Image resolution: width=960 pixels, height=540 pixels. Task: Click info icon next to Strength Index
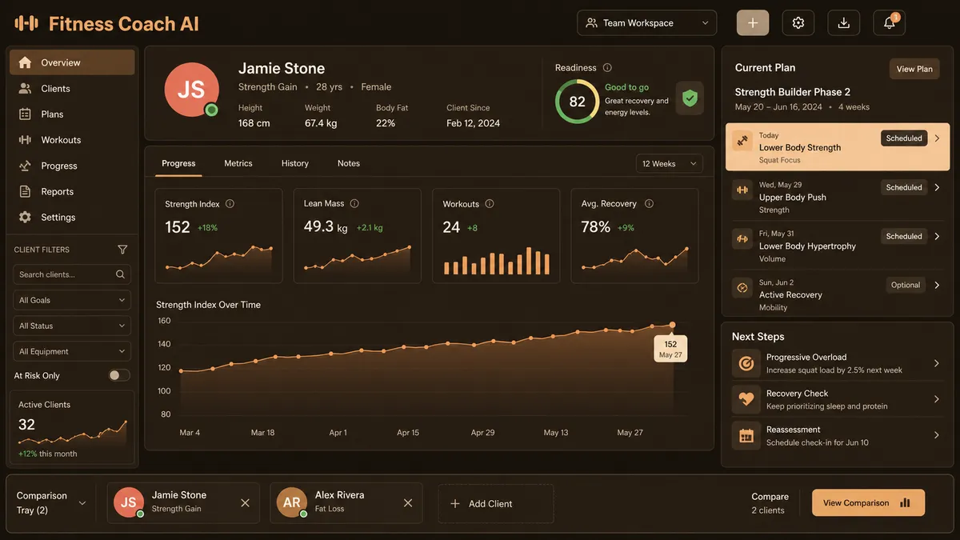tap(230, 204)
